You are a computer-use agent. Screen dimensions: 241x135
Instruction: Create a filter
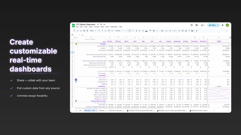[x=189, y=31]
